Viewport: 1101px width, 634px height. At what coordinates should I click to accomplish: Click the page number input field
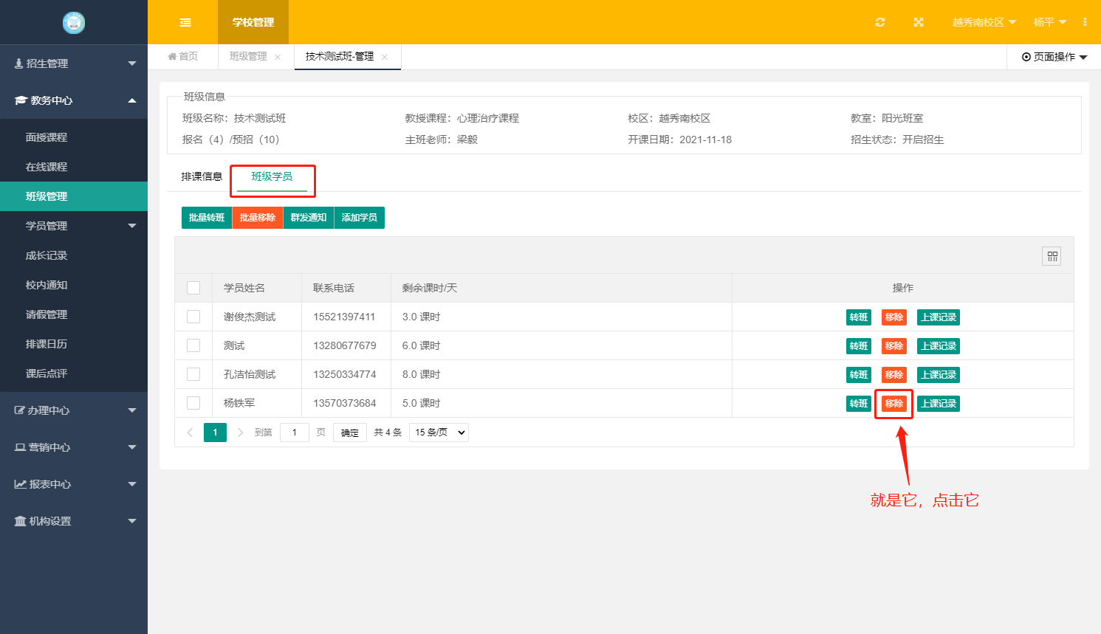point(294,433)
